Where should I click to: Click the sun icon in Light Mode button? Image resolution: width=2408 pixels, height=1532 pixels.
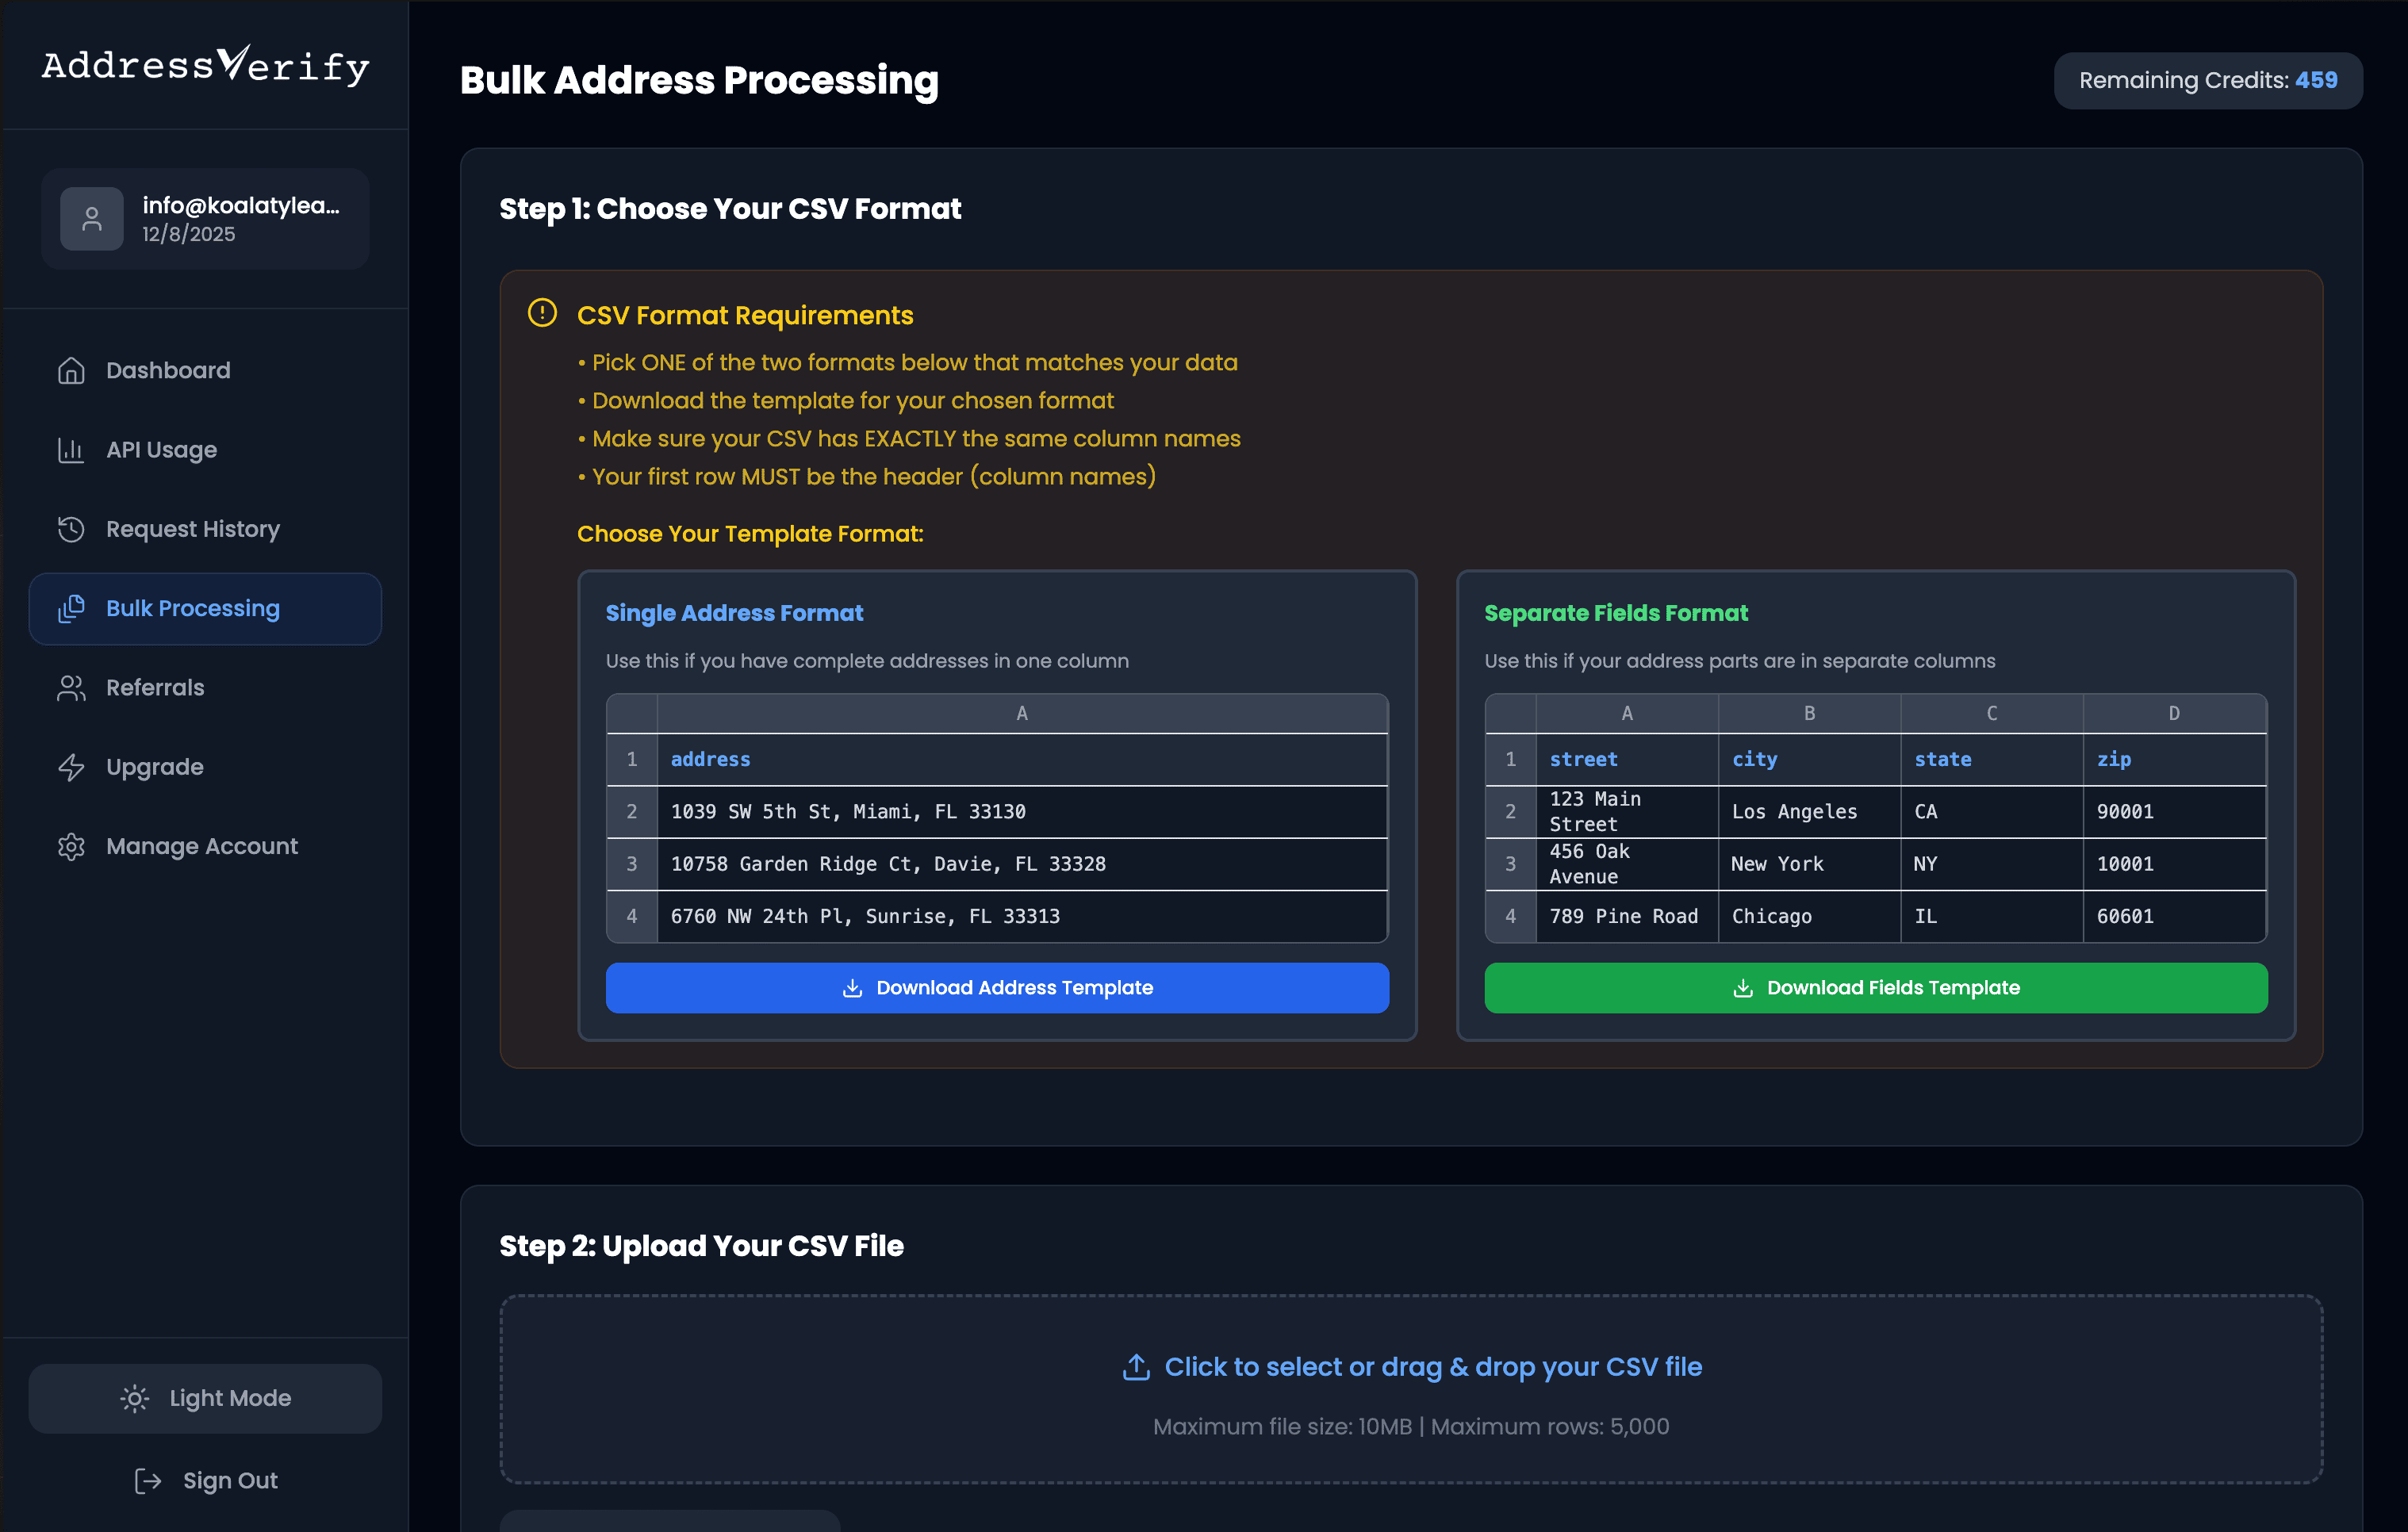pyautogui.click(x=134, y=1398)
